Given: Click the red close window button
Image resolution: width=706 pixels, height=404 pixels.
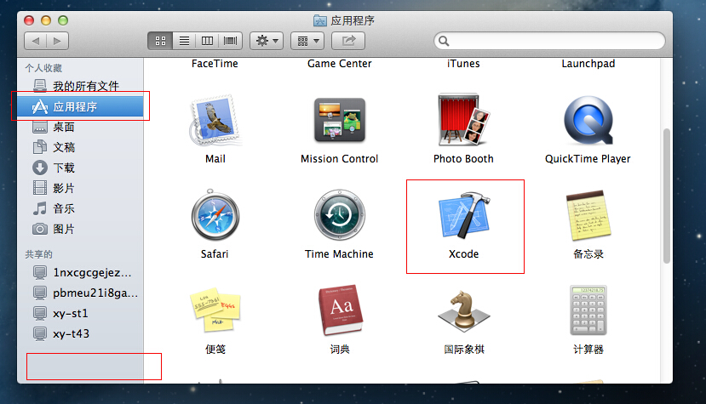Looking at the screenshot, I should (x=29, y=20).
